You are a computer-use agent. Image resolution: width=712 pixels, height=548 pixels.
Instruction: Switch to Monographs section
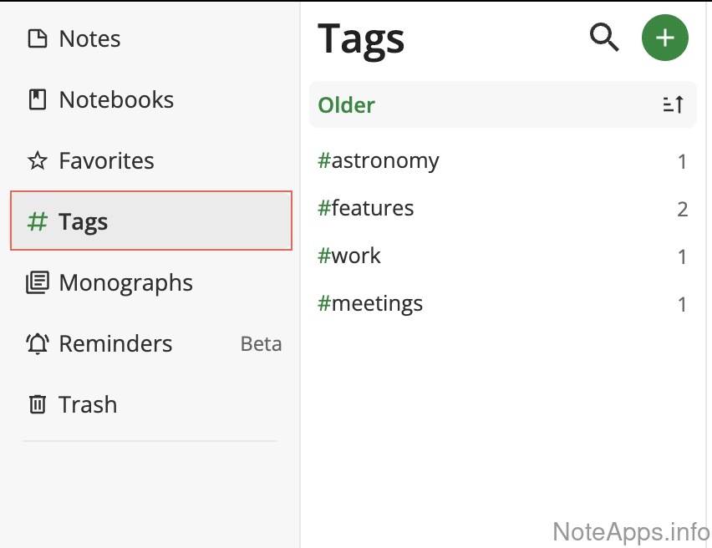click(x=125, y=283)
